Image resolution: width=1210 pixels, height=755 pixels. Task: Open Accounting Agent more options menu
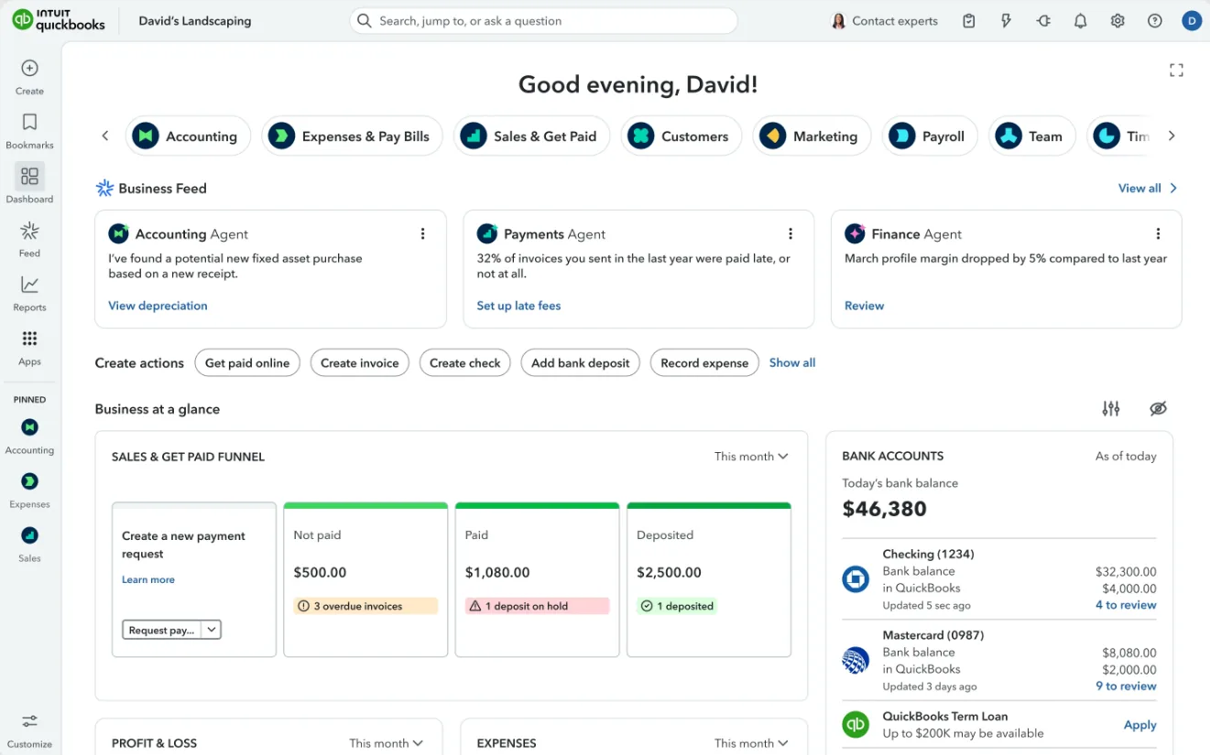[x=423, y=234]
